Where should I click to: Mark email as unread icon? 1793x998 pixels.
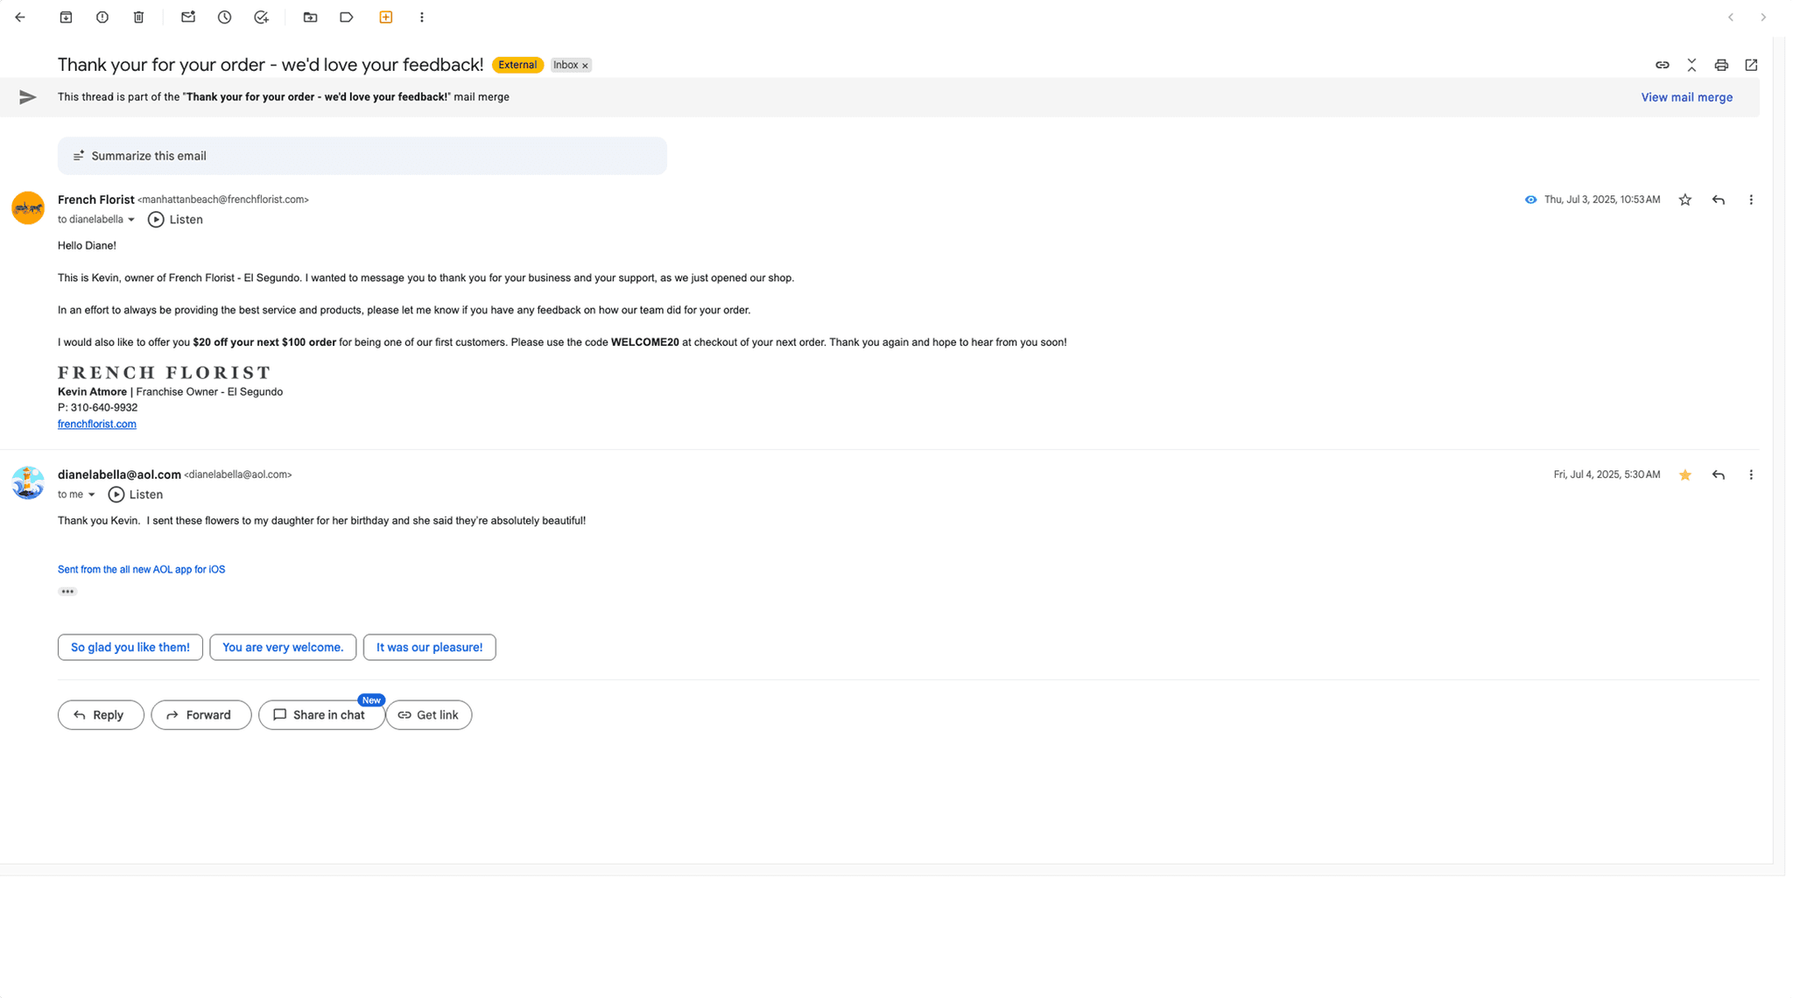pyautogui.click(x=188, y=18)
